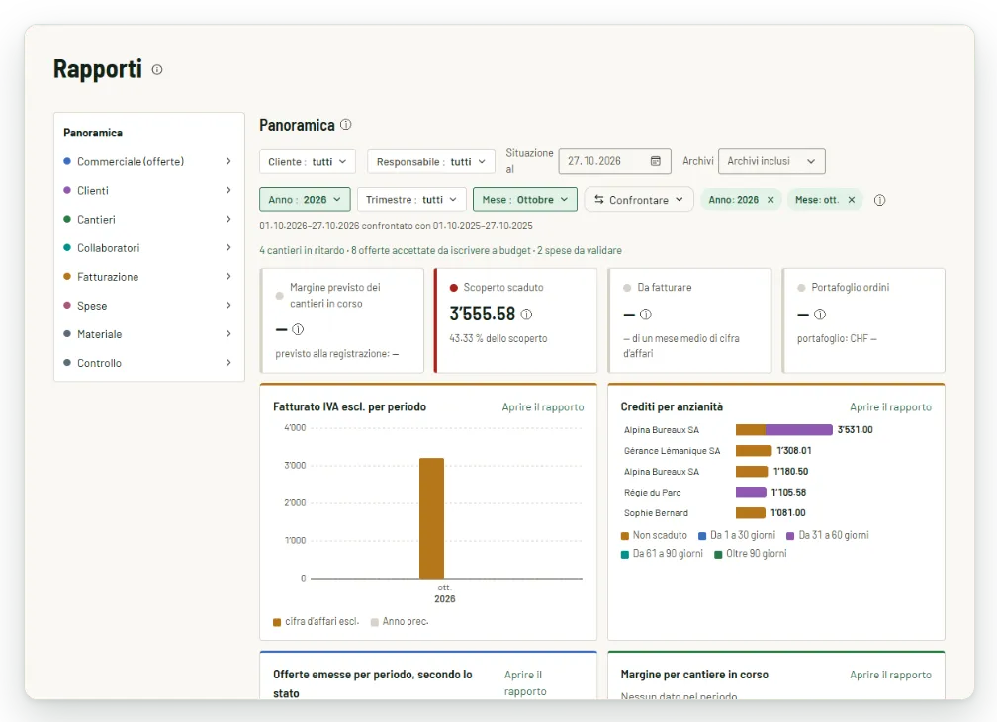Click info icon in Da fatturare card
This screenshot has height=722, width=997.
tap(645, 315)
